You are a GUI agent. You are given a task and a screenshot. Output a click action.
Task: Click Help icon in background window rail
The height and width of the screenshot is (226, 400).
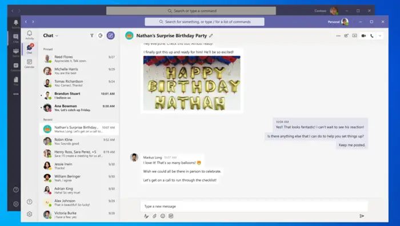click(16, 189)
